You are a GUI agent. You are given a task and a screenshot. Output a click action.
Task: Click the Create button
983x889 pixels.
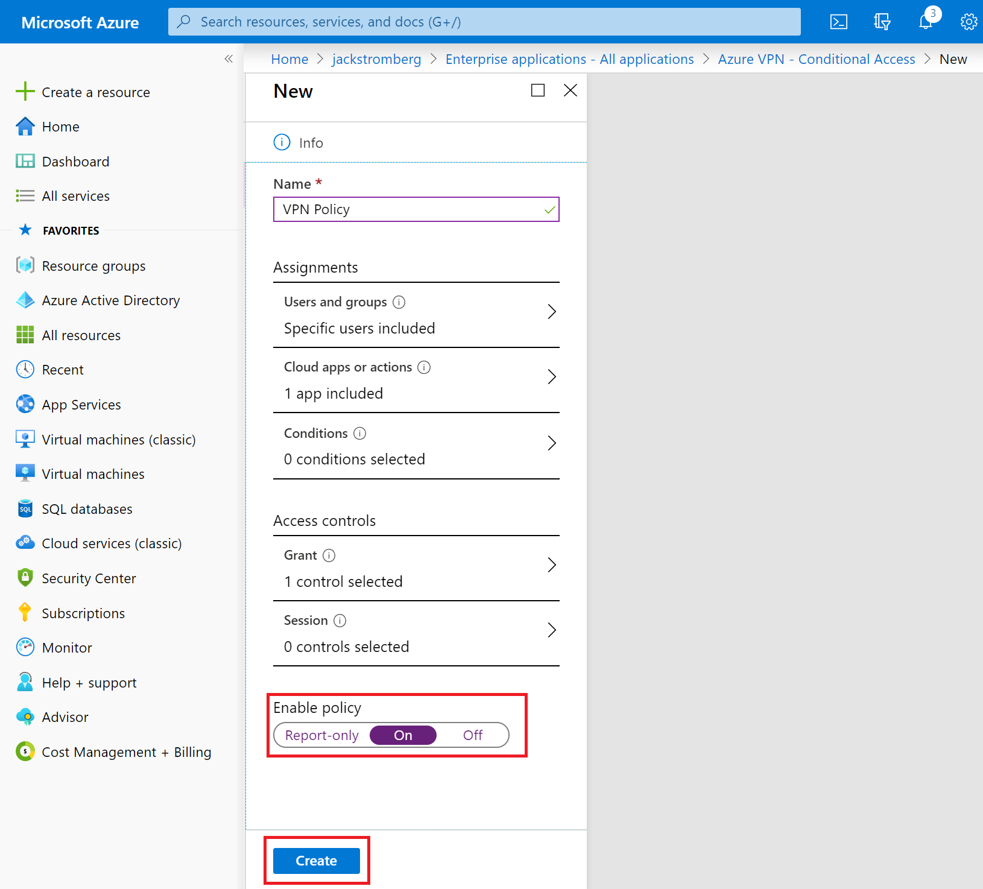click(316, 861)
